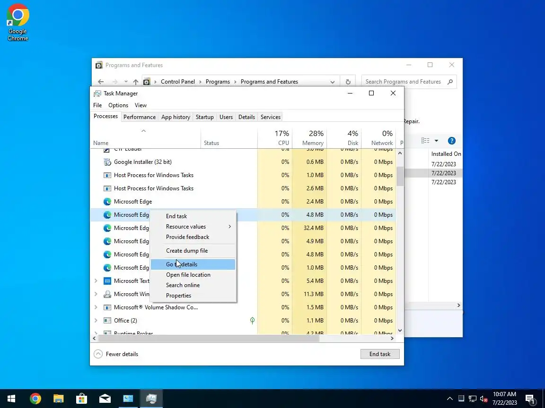Image resolution: width=545 pixels, height=408 pixels.
Task: Open the Task Manager File menu
Action: coord(97,105)
